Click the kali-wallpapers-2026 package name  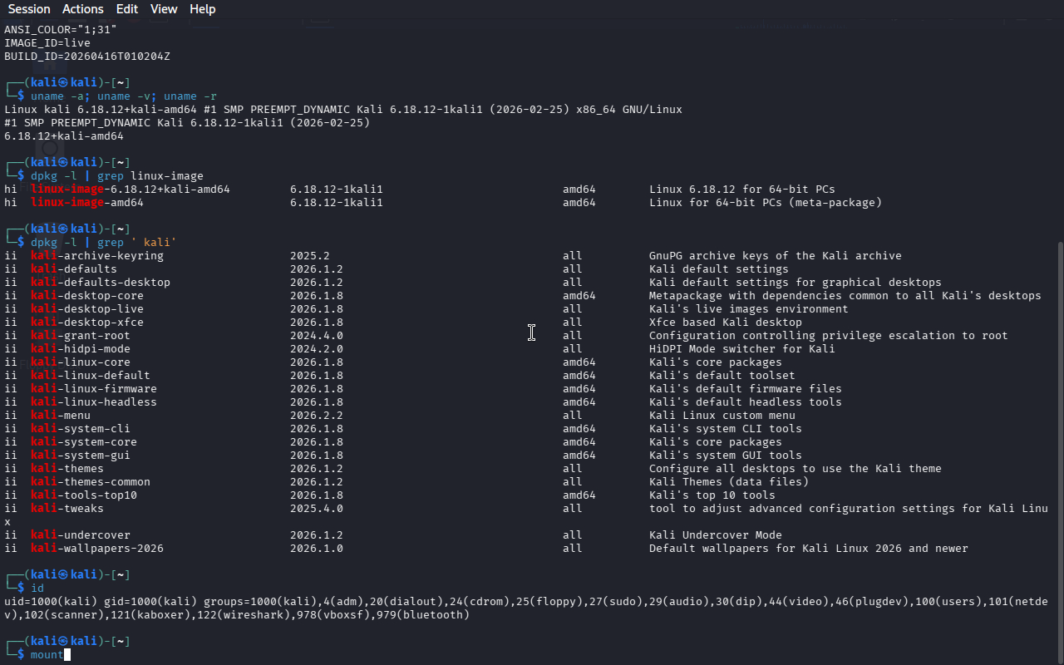pyautogui.click(x=97, y=549)
